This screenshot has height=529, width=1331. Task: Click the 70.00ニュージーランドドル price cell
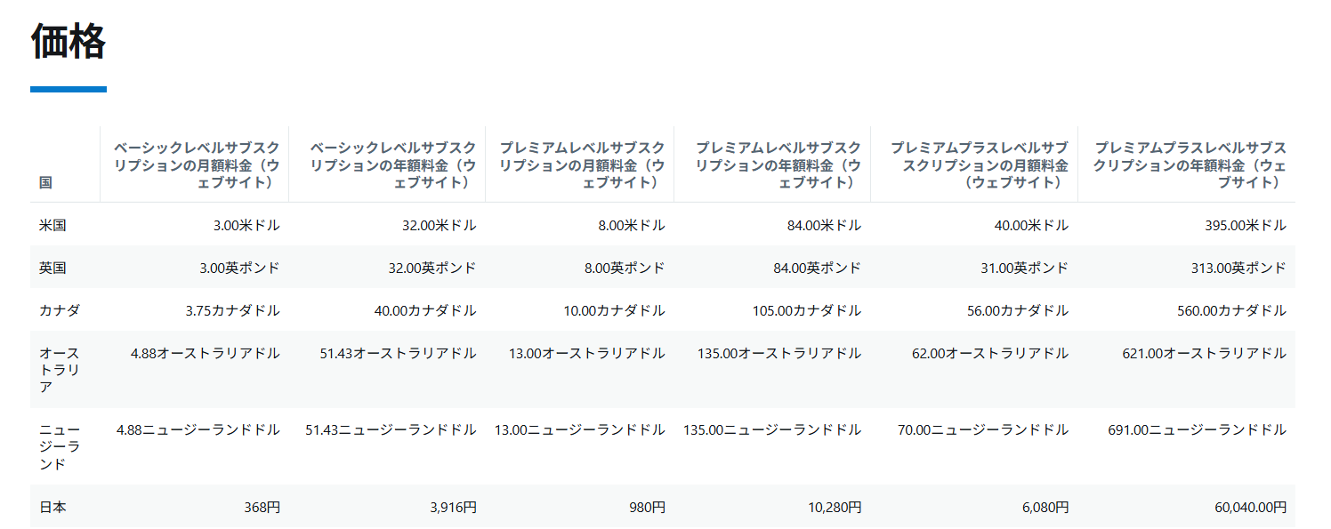[x=983, y=430]
